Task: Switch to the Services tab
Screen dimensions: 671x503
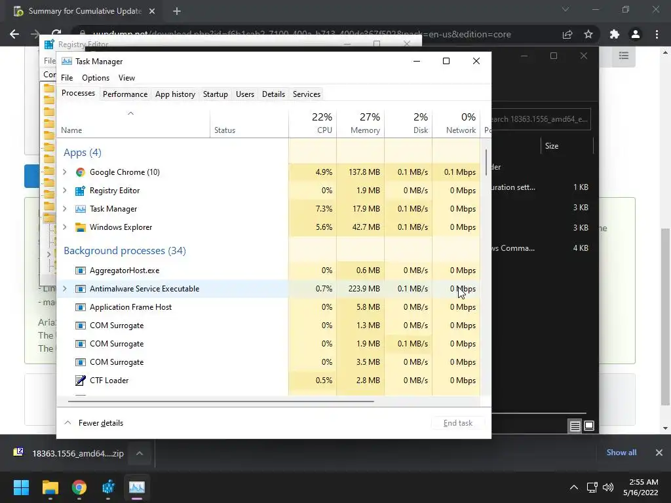Action: (307, 94)
